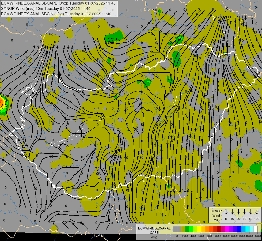Click the m/s unit label in wind legend
This screenshot has width=262, height=241.
click(216, 220)
